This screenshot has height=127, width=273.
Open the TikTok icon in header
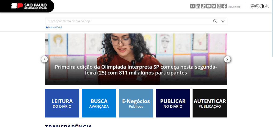click(203, 6)
